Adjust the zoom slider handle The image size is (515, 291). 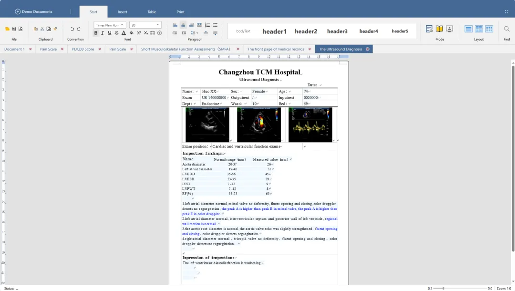click(x=443, y=288)
